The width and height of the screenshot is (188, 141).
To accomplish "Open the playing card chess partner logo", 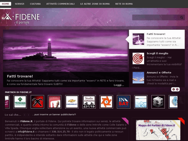I will point(55,102).
